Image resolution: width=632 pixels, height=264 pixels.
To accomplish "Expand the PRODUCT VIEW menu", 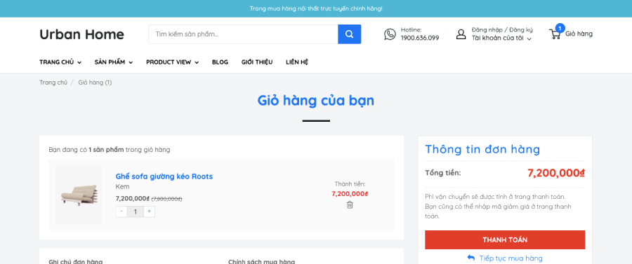I will 173,62.
